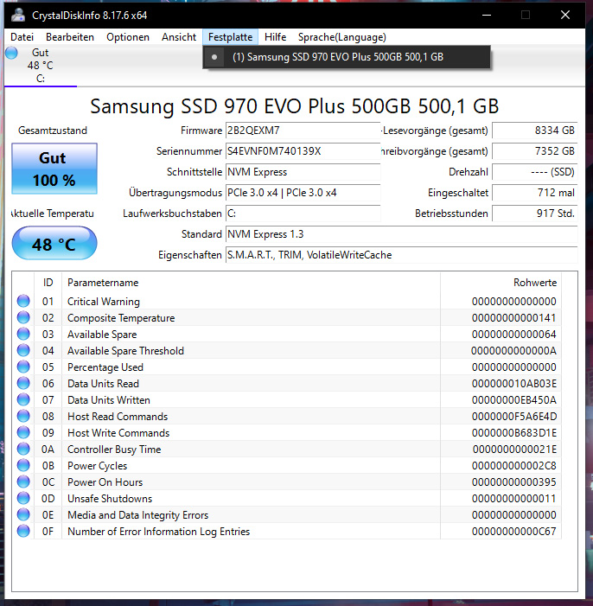Viewport: 593px width, 606px height.
Task: Click raw value 000000010AB03E
Action: (514, 383)
